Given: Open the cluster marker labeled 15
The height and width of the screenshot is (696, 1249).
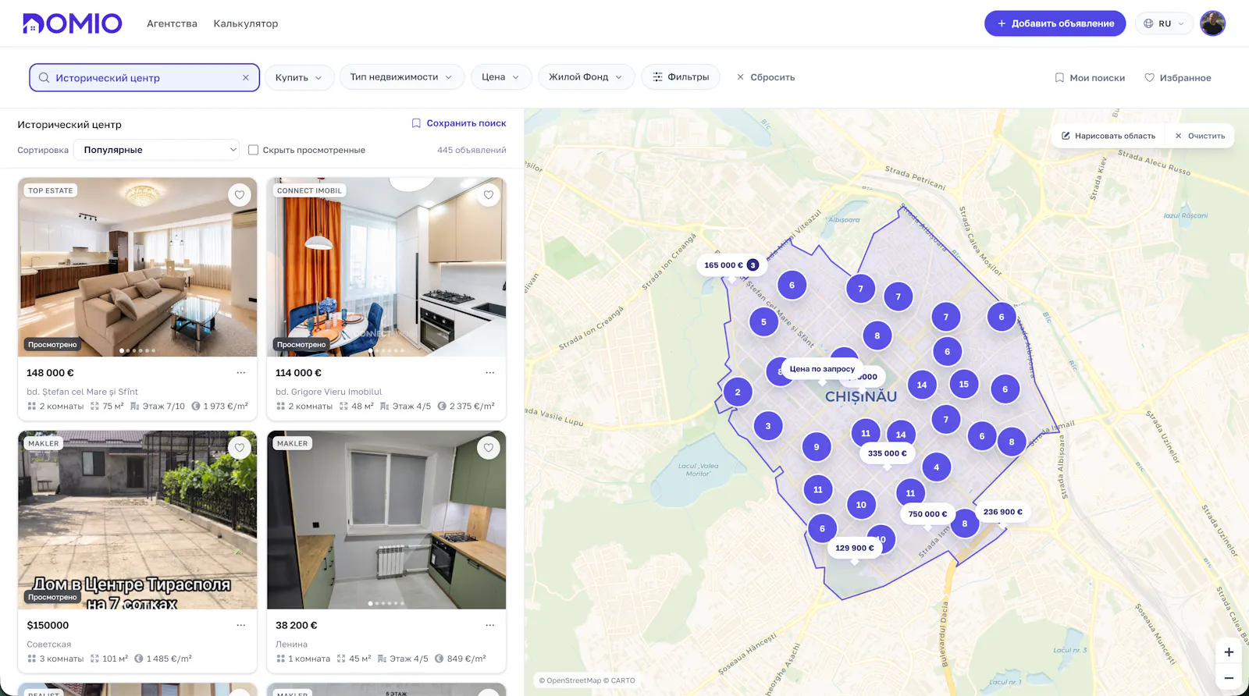Looking at the screenshot, I should point(964,384).
